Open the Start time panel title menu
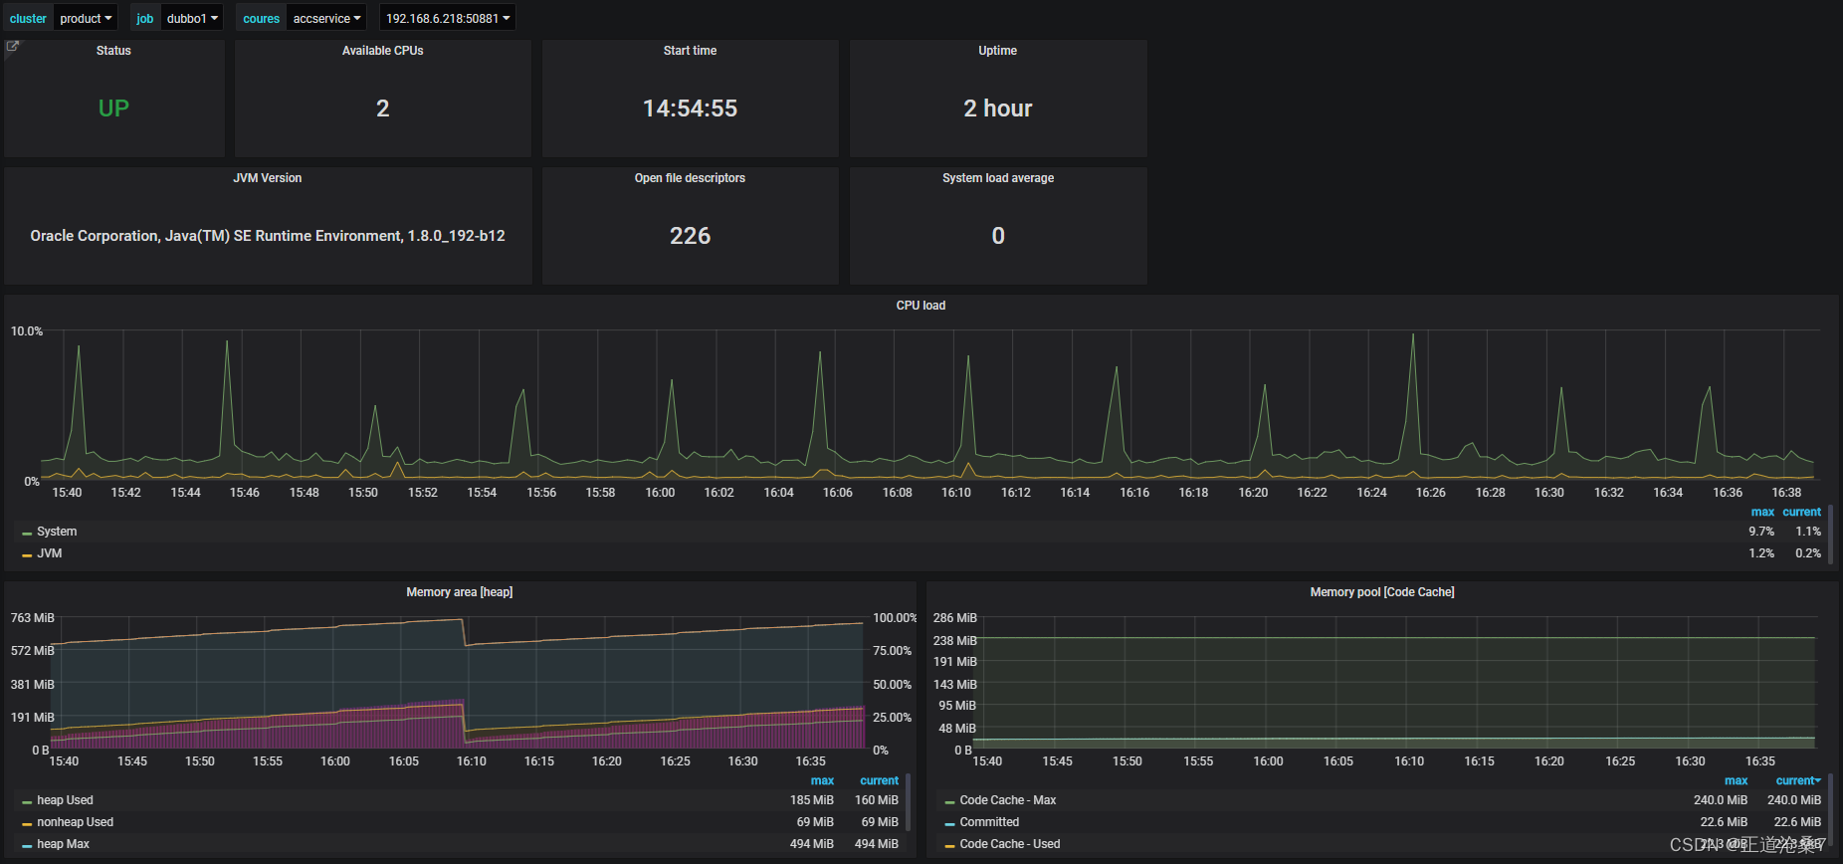This screenshot has width=1843, height=864. click(x=690, y=51)
